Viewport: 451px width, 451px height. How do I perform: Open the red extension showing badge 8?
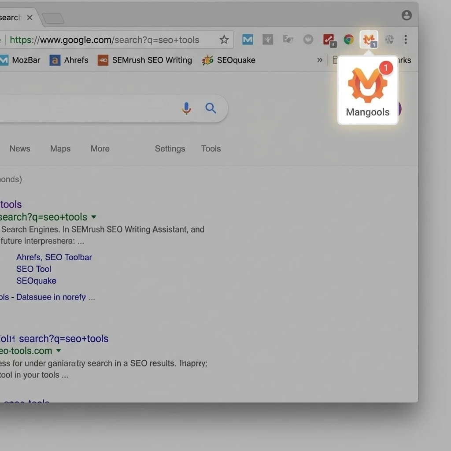click(329, 40)
